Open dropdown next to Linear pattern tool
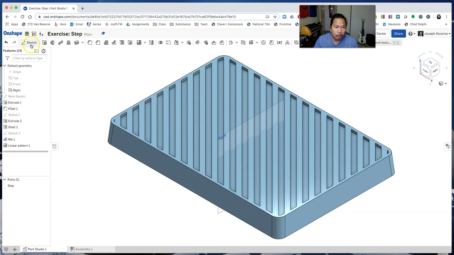454x255 pixels. (x=145, y=42)
